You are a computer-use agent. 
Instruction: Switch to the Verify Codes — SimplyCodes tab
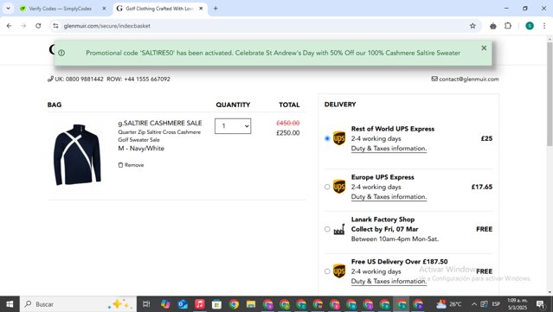(x=61, y=9)
